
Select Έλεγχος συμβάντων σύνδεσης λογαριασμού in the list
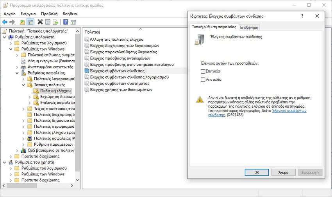coord(129,77)
